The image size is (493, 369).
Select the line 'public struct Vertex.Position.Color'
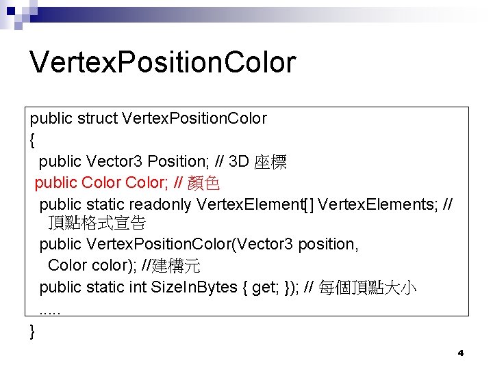148,119
